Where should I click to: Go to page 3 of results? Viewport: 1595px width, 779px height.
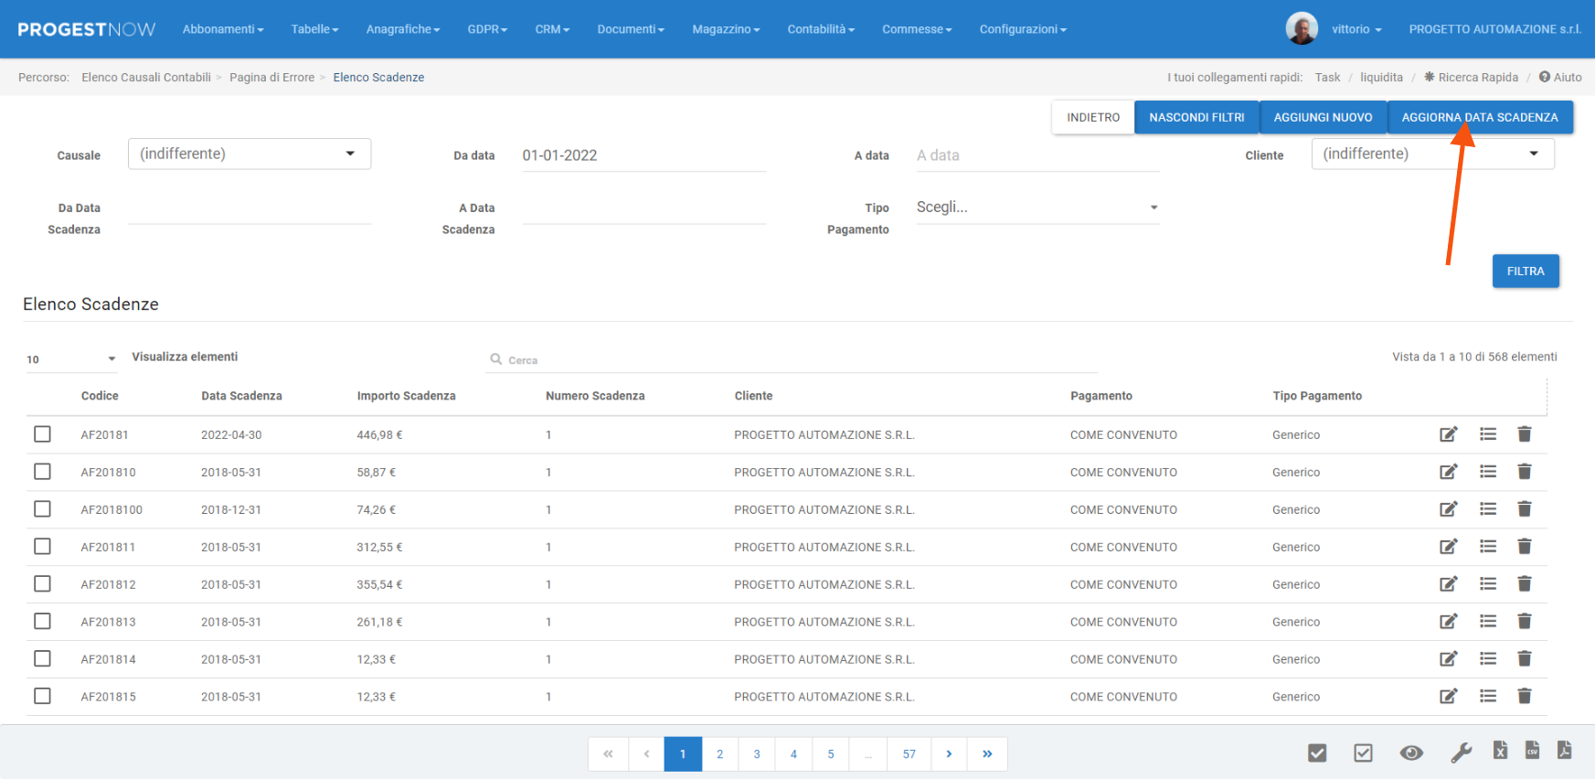point(757,754)
